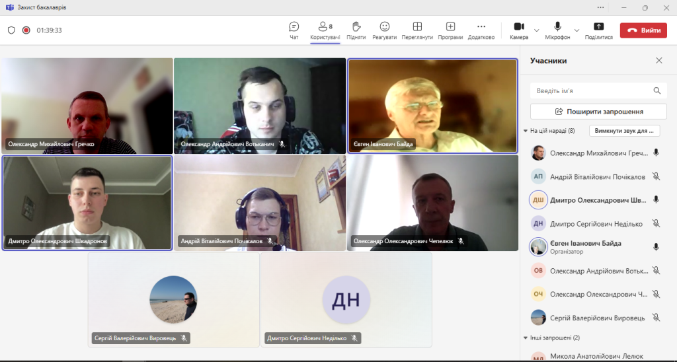The width and height of the screenshot is (677, 362).
Task: Click muted mic beside Андрій Віталійович Почікалов
Action: [657, 176]
